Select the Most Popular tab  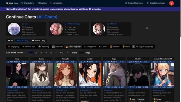point(73,46)
